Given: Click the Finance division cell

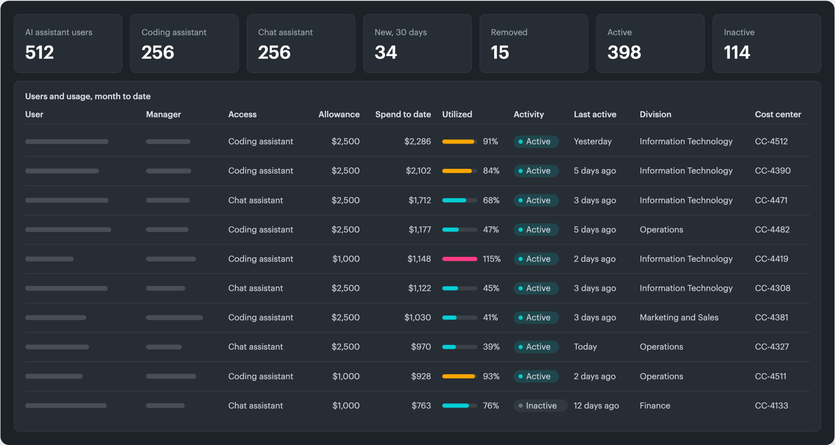Looking at the screenshot, I should [655, 405].
